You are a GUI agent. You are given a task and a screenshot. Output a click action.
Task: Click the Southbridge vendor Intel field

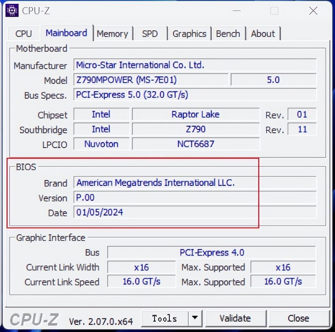(101, 129)
